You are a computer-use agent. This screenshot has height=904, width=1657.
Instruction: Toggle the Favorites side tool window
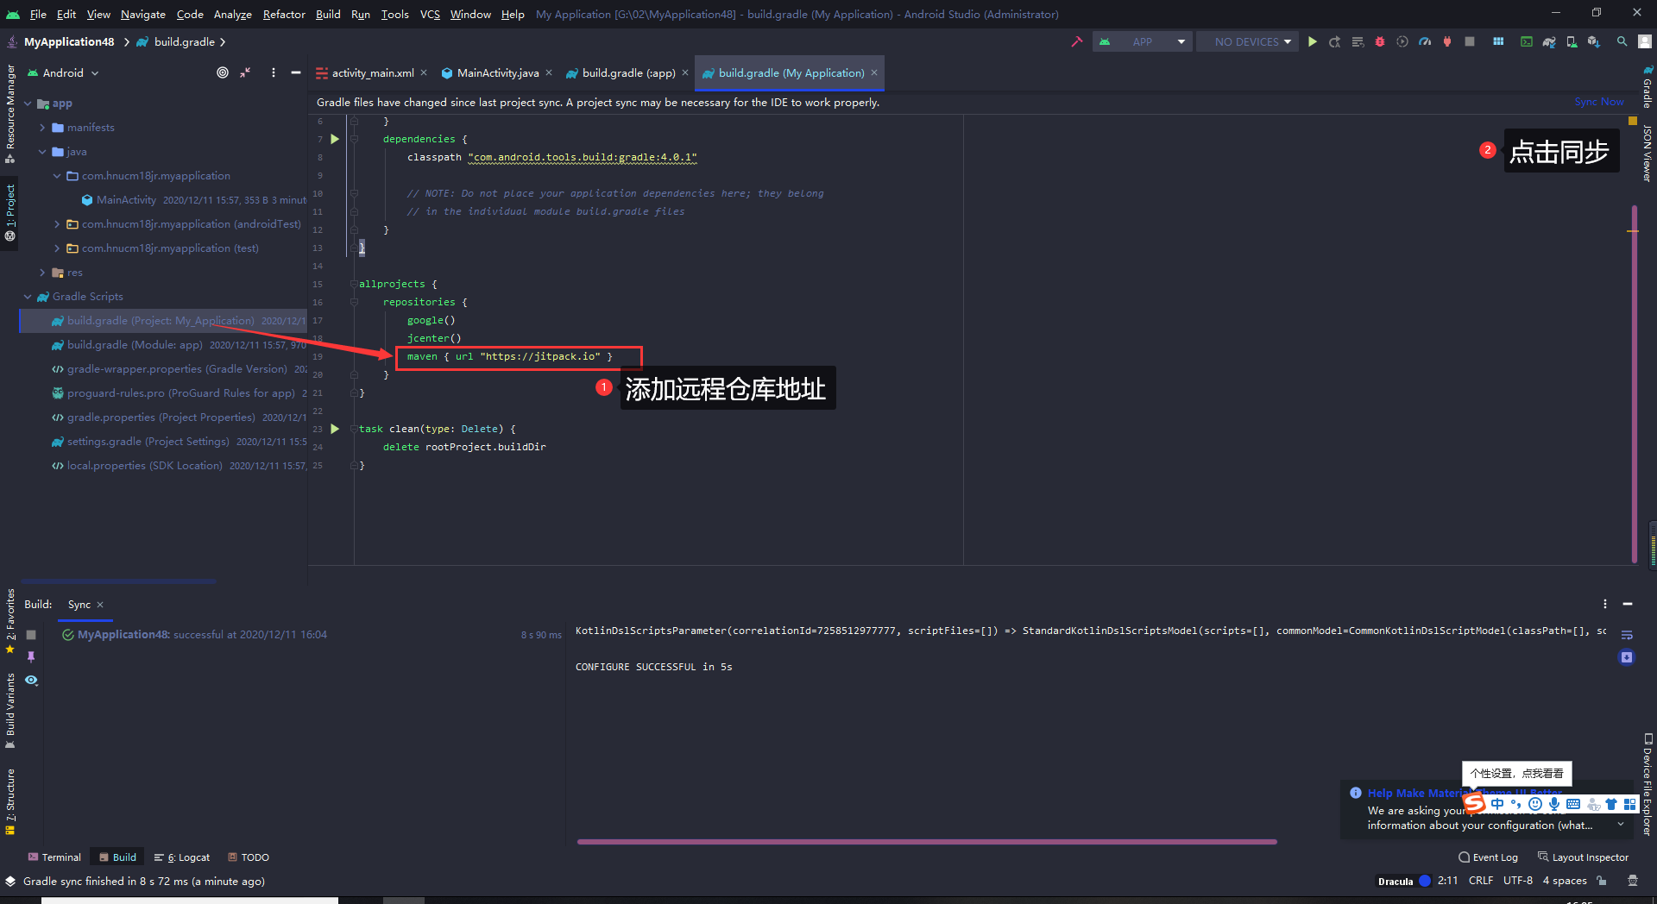[x=9, y=620]
